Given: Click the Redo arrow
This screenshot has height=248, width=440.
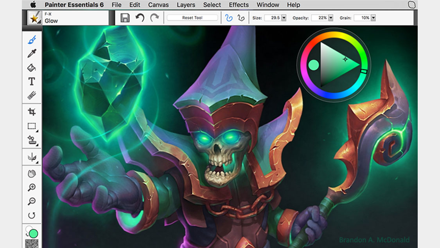Looking at the screenshot, I should coord(154,18).
